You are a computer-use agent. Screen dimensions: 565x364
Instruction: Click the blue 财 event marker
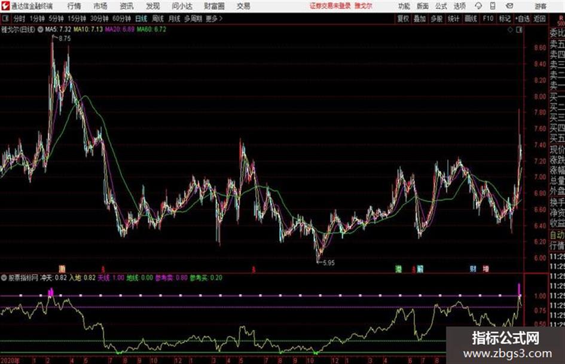click(473, 269)
